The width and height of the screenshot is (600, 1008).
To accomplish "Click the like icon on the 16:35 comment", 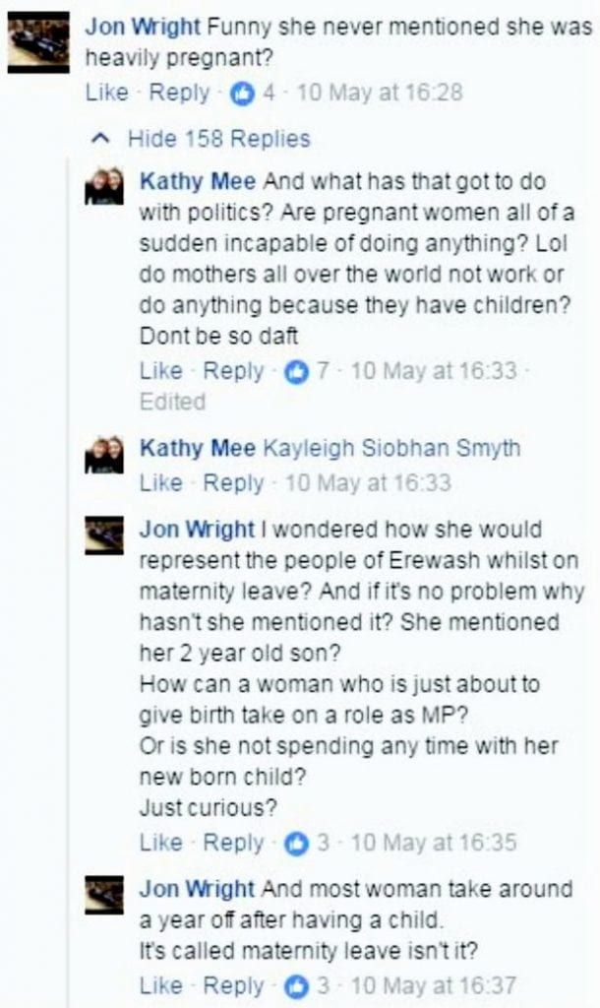I will (296, 844).
